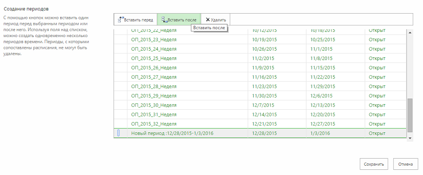Click end date 11/15/2015

click(x=322, y=68)
